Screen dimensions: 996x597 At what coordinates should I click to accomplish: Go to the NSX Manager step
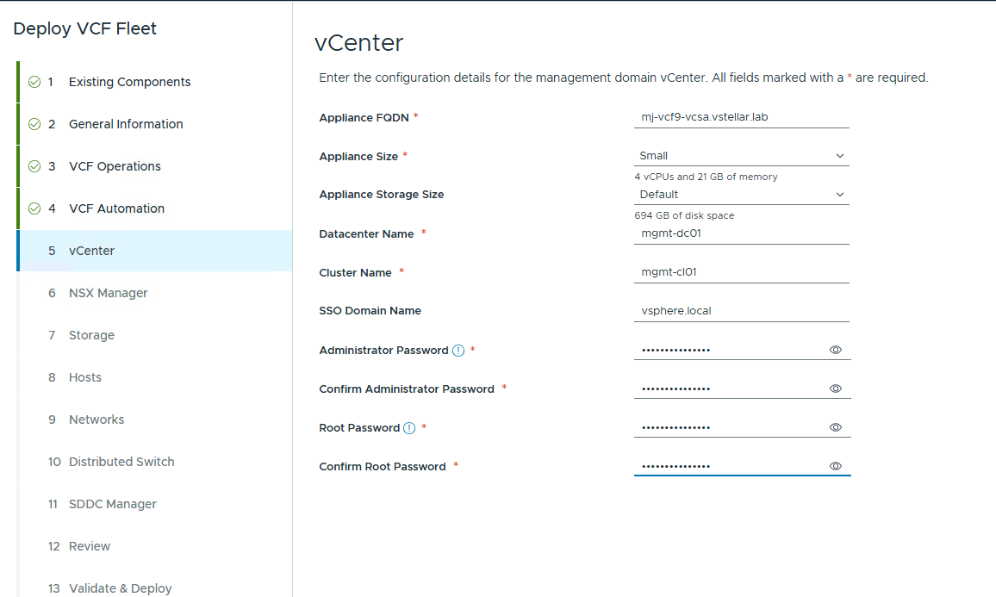(x=108, y=293)
